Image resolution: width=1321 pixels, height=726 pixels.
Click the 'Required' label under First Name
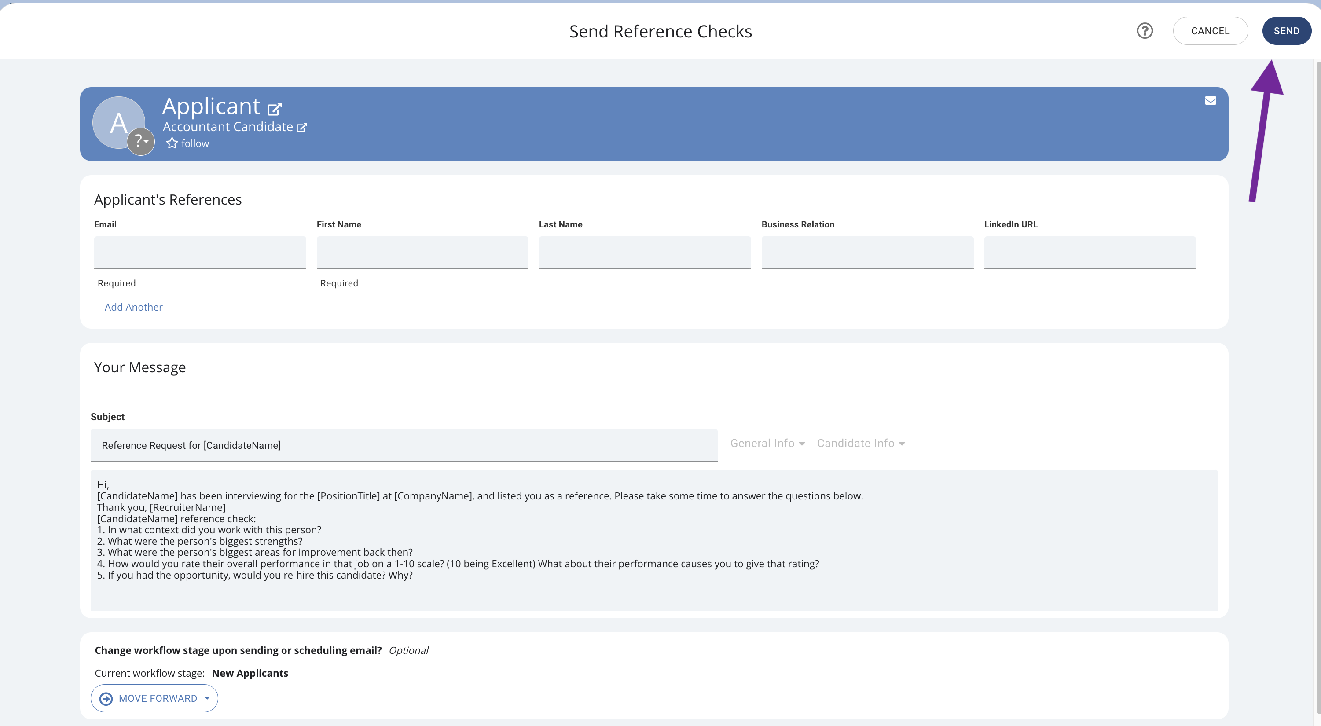[x=339, y=283]
